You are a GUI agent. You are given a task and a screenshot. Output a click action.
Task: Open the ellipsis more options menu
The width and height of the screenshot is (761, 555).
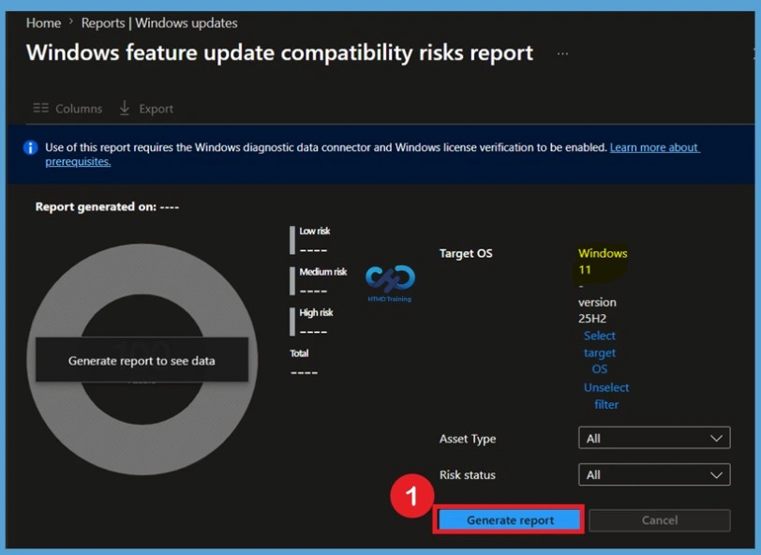coord(562,53)
